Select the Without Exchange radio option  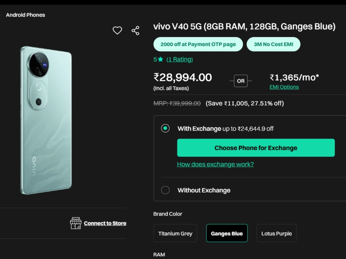coord(165,190)
